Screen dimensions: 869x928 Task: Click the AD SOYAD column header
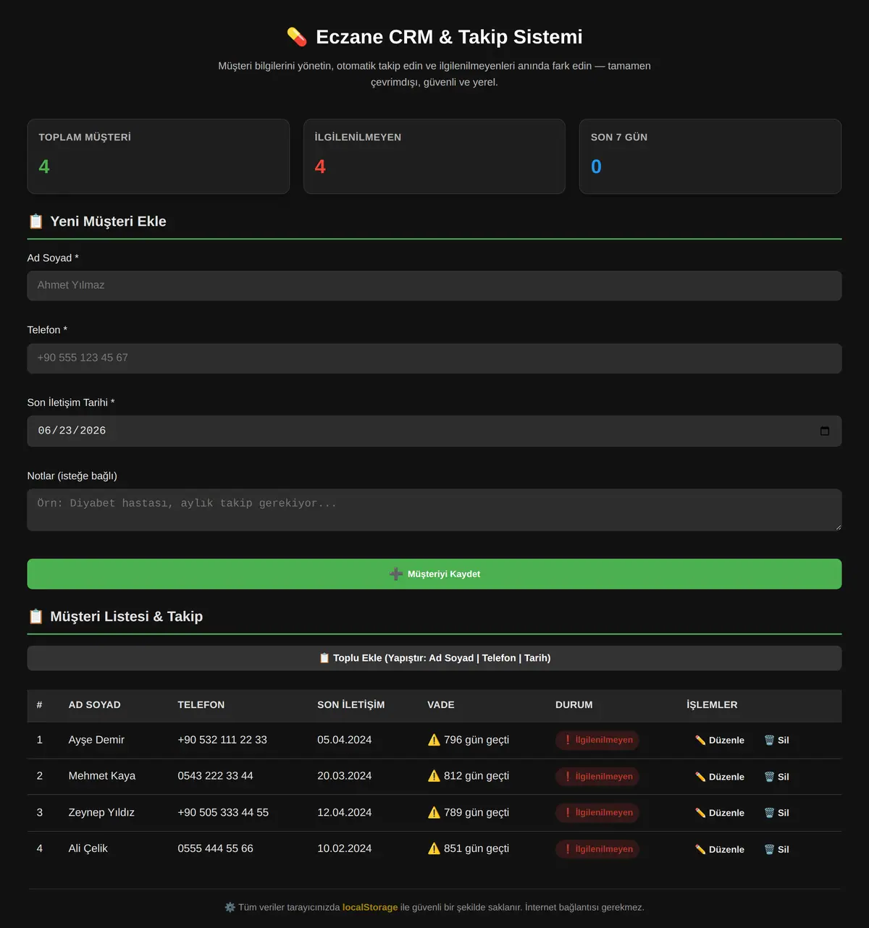pyautogui.click(x=94, y=705)
